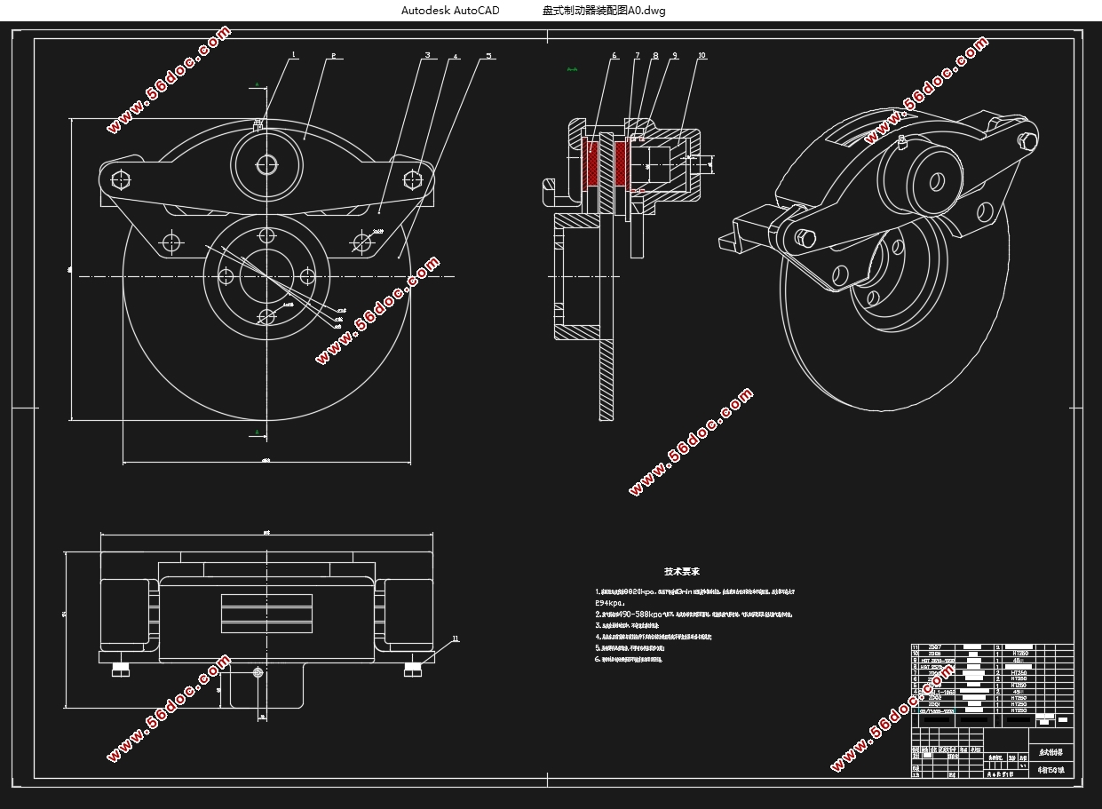Click technical requirement line 6

pyautogui.click(x=629, y=660)
